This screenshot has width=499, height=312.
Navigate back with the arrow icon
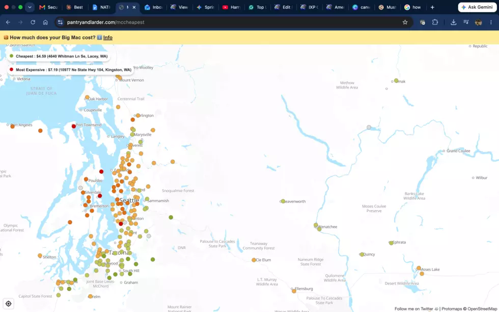tap(8, 22)
